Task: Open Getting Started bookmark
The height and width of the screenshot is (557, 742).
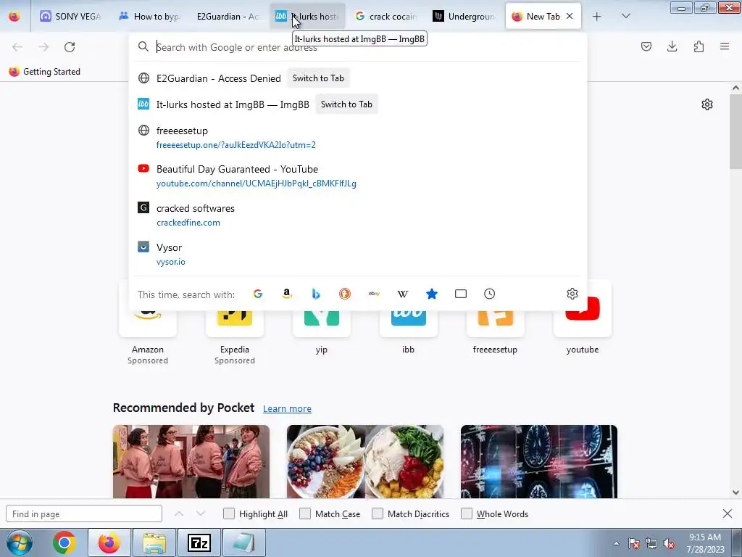Action: 44,72
